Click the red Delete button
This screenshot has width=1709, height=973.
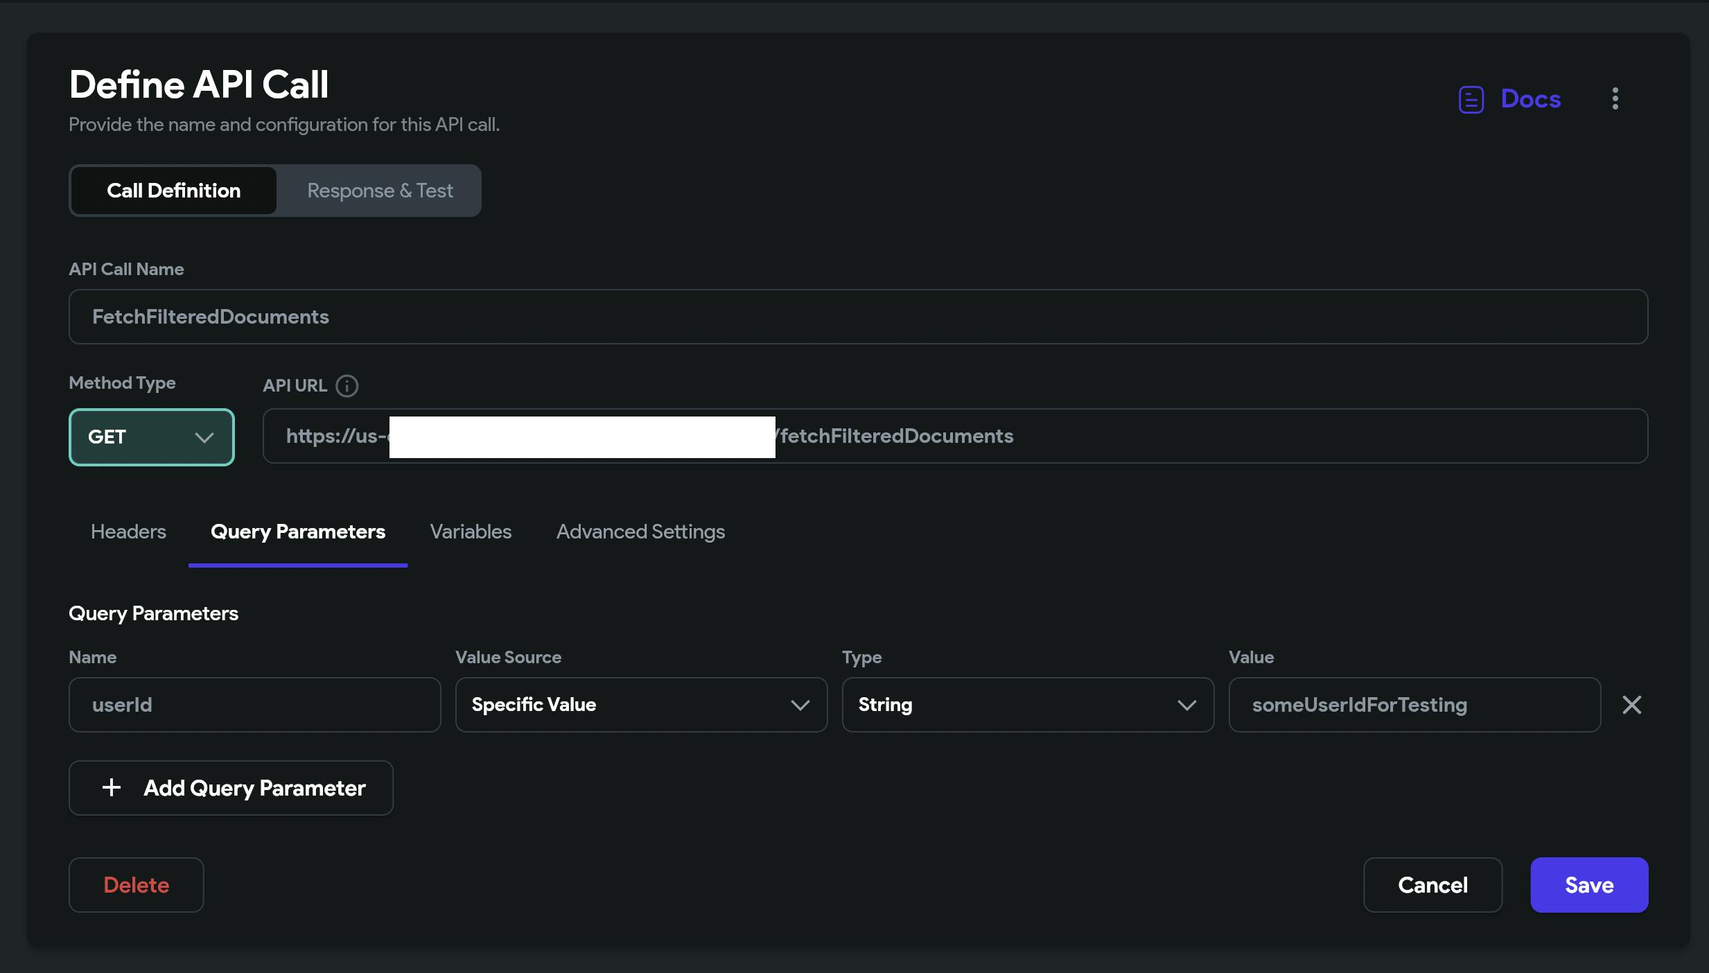coord(137,885)
